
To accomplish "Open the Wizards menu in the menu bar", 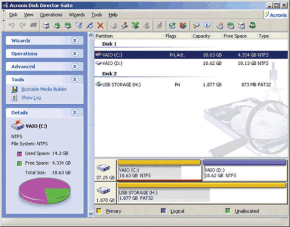I will pyautogui.click(x=77, y=15).
